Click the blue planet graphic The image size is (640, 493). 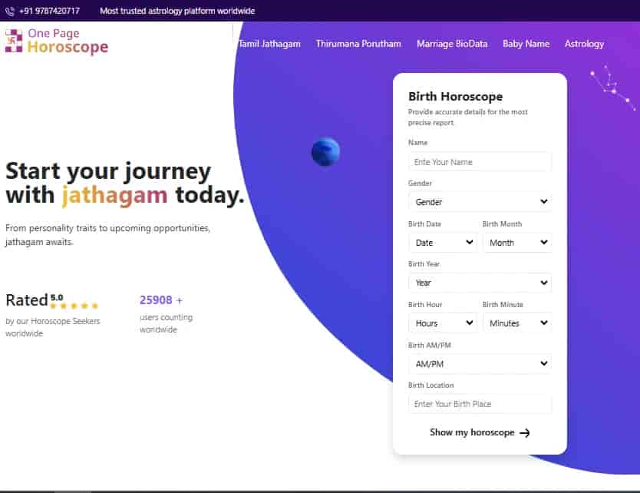coord(325,152)
